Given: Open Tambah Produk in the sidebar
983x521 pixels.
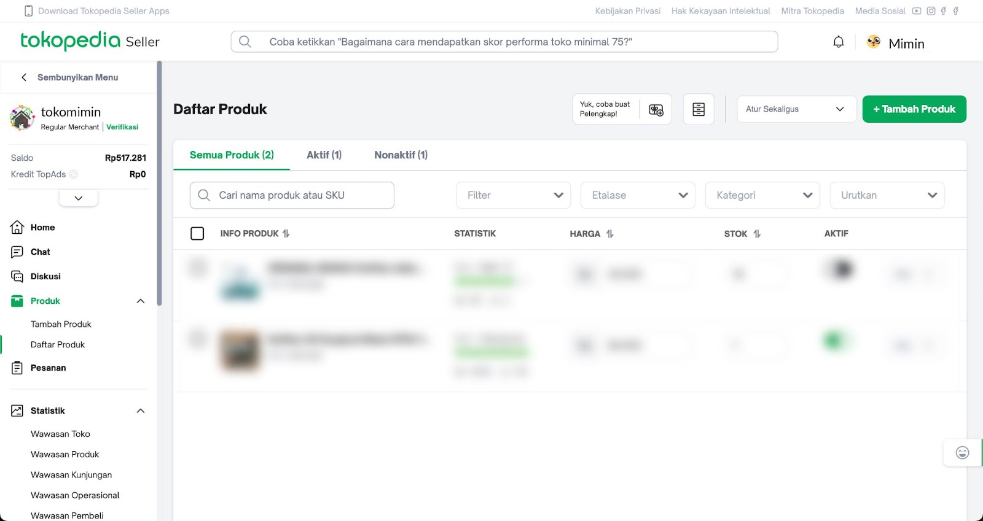Looking at the screenshot, I should click(x=61, y=324).
